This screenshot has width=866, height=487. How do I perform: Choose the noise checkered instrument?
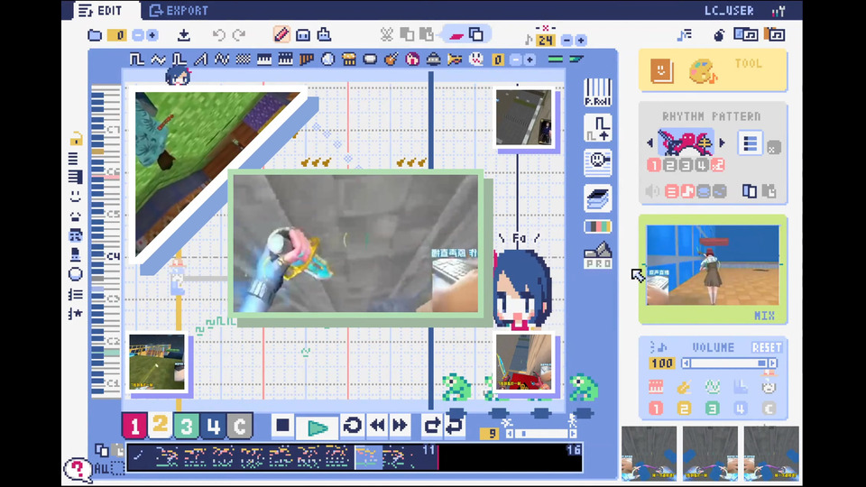[x=243, y=60]
